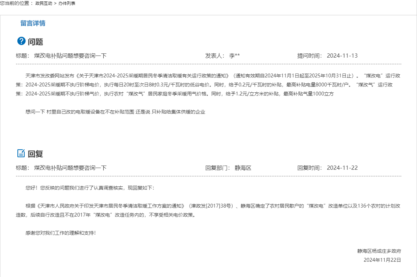Screen dimensions: 417x277
Task: Click the reply paragraph citing 津政发[2017]38号
Action: click(x=209, y=210)
